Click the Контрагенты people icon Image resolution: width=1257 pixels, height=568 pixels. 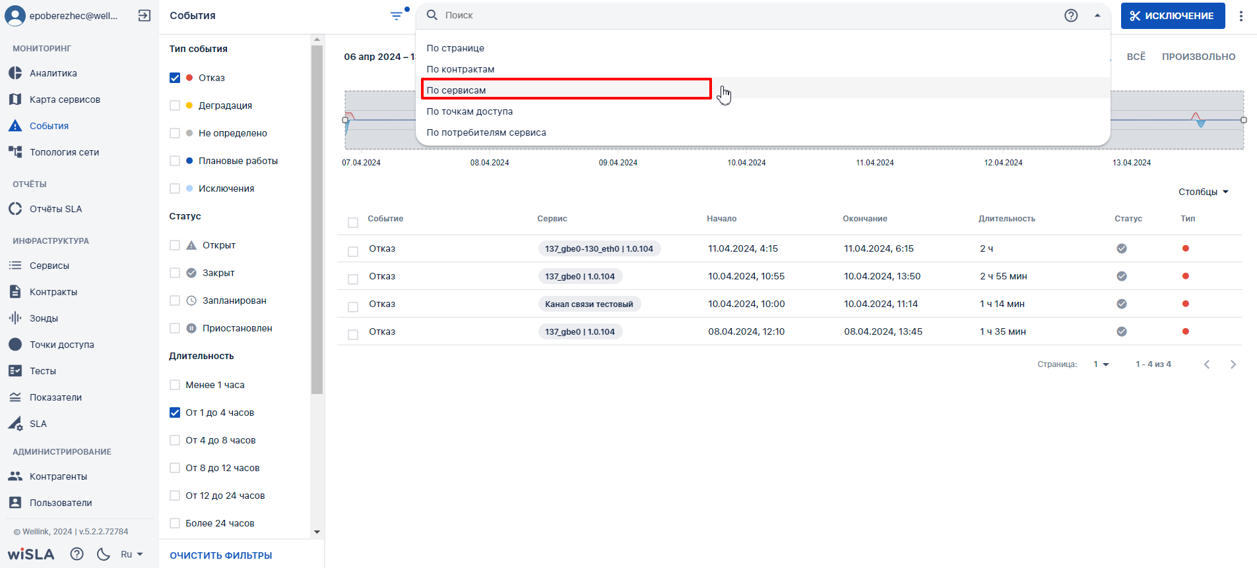tap(15, 476)
